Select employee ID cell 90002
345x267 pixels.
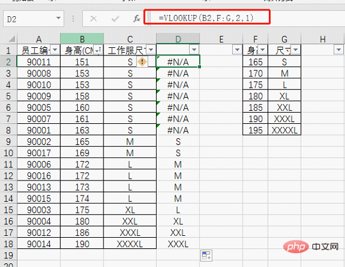point(39,142)
